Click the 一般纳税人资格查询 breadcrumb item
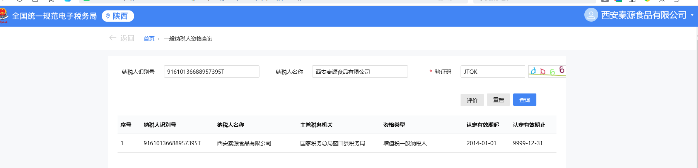This screenshot has height=168, width=698. pyautogui.click(x=188, y=39)
